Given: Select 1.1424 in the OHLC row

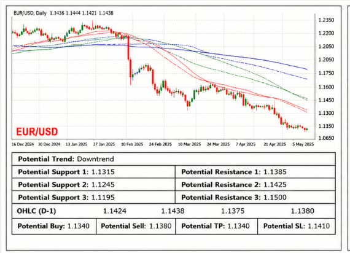Looking at the screenshot, I should click(115, 211).
